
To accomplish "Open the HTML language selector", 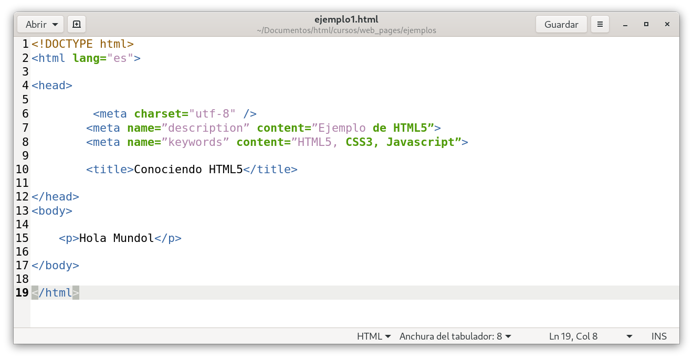I will click(x=373, y=336).
